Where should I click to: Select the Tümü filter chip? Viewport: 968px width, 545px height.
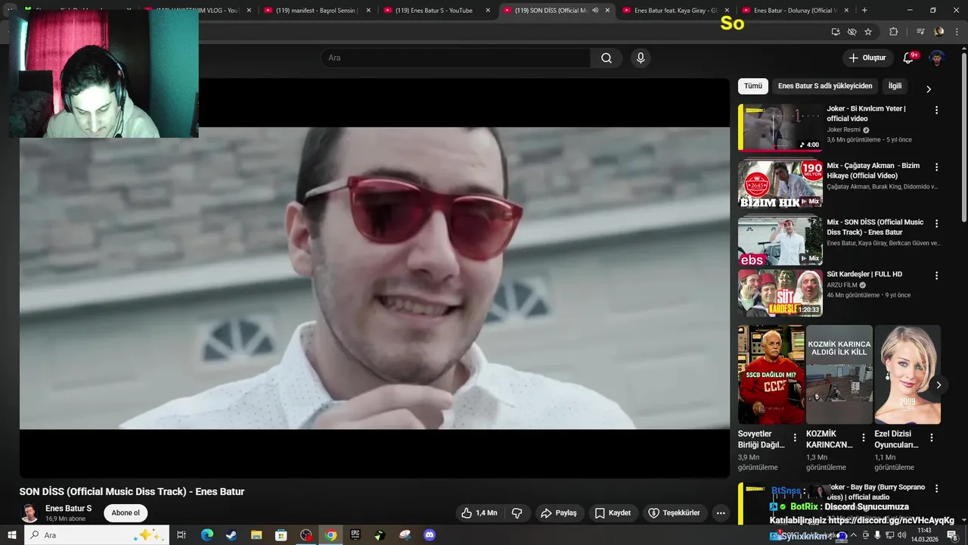(753, 86)
